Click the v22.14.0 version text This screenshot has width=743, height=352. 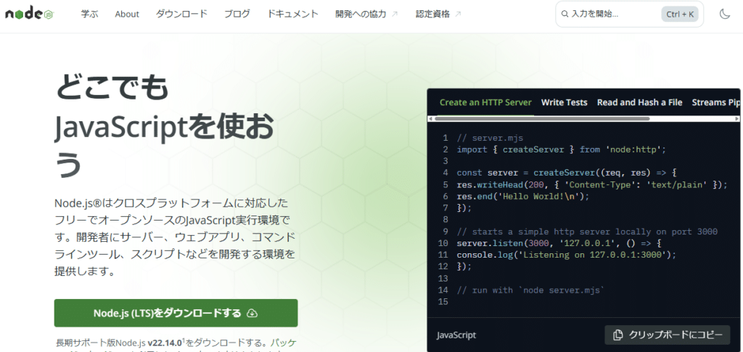165,343
